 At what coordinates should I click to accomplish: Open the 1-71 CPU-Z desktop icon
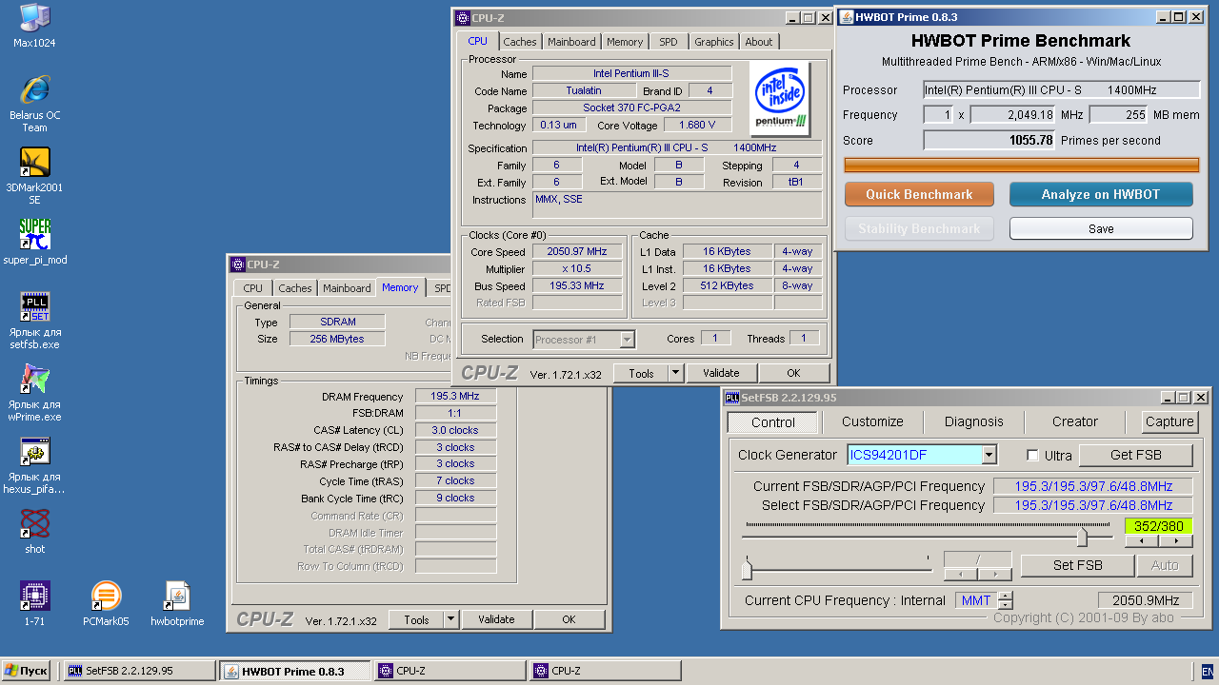pyautogui.click(x=34, y=603)
